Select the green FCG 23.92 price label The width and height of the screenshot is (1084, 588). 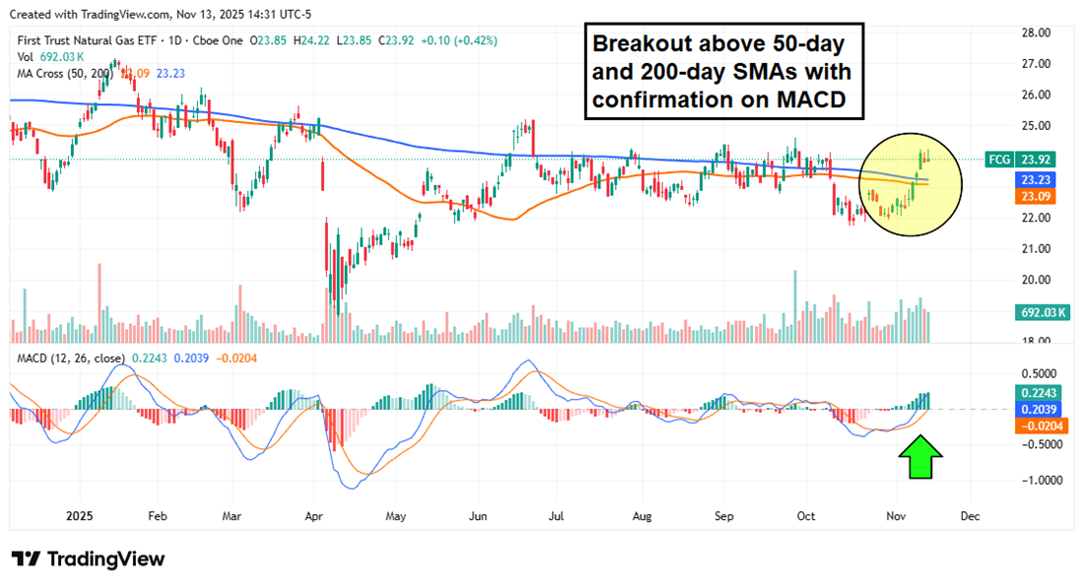1021,159
